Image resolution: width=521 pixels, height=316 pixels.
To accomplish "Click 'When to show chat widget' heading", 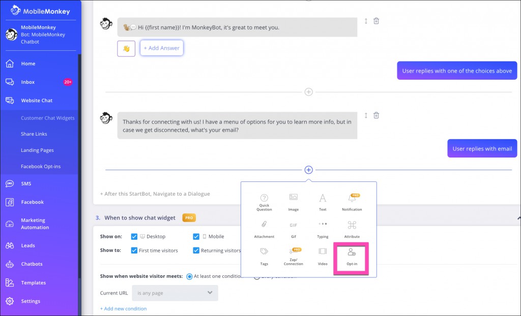I will click(140, 218).
